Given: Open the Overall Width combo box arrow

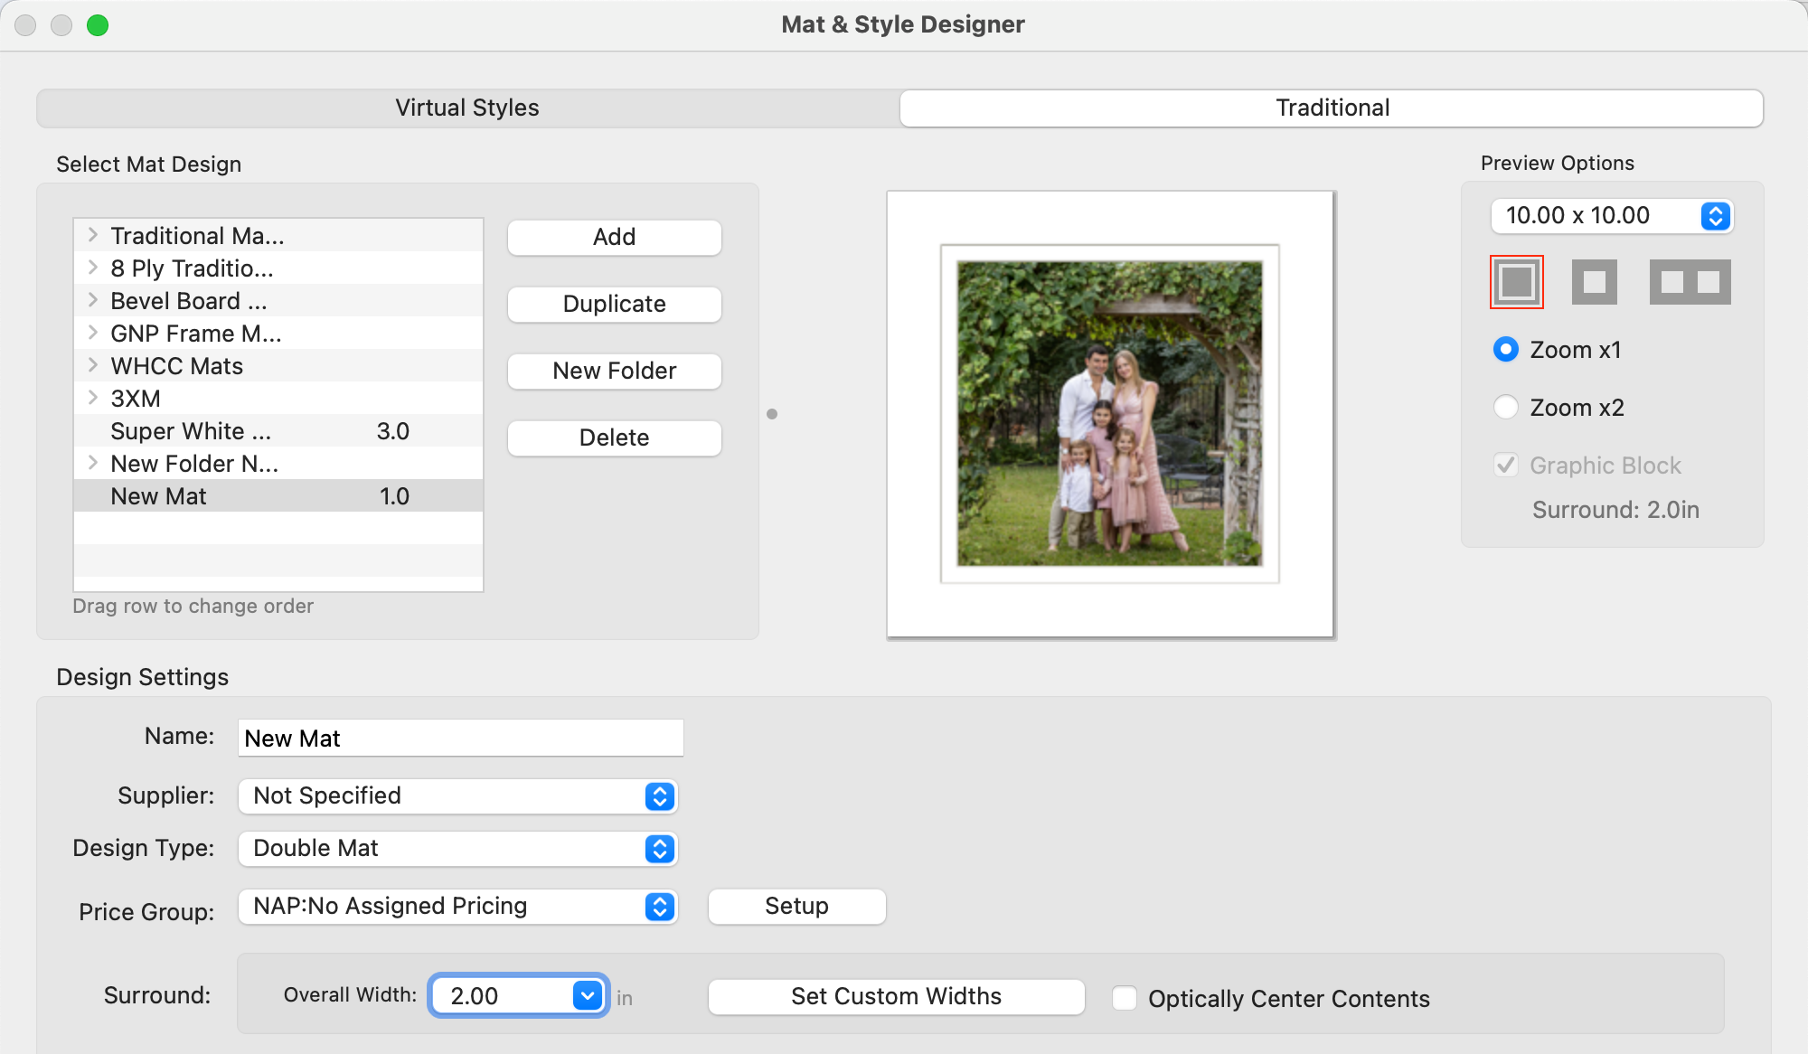Looking at the screenshot, I should [588, 996].
